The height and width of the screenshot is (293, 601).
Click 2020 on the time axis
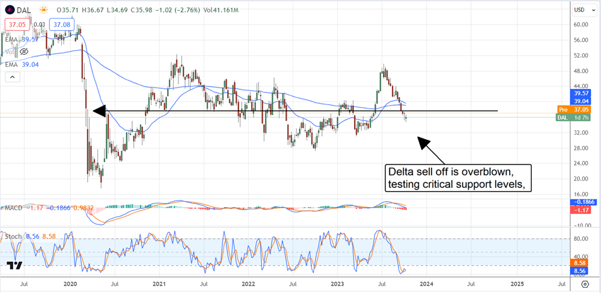[70, 284]
